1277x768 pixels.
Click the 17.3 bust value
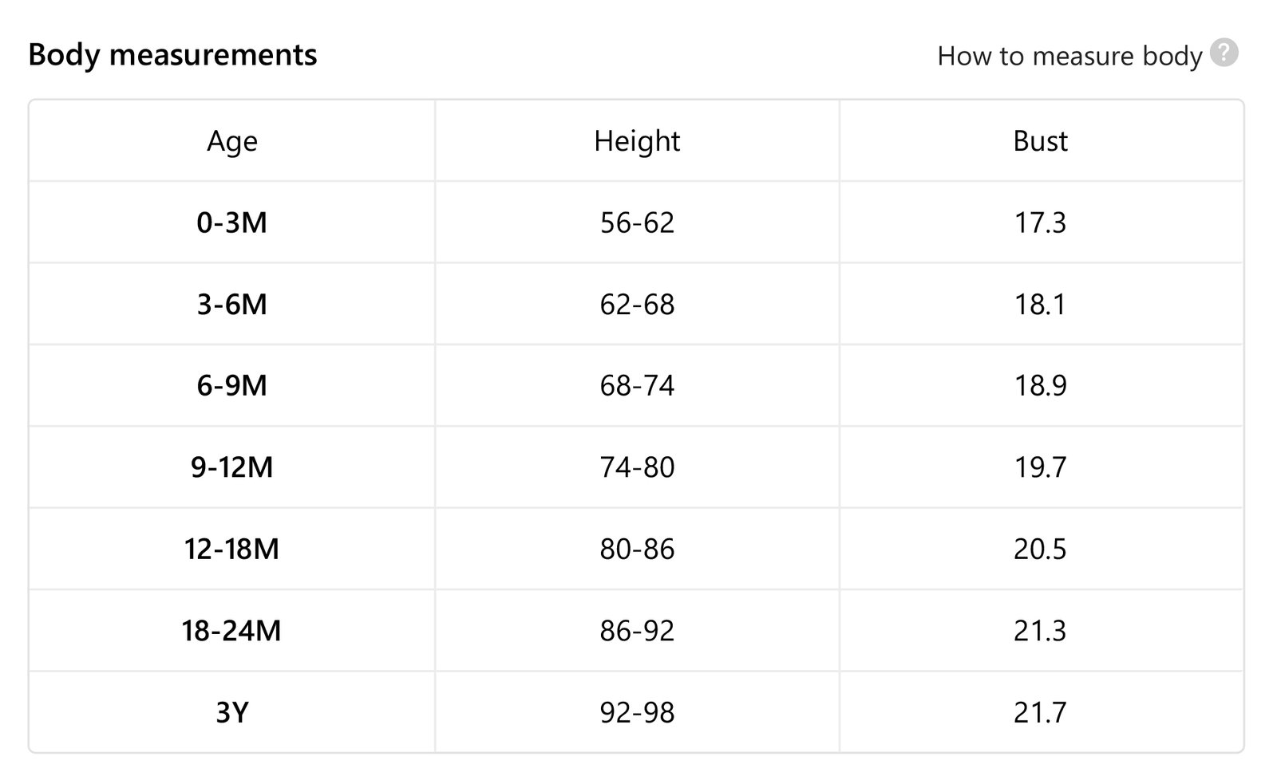point(1040,223)
